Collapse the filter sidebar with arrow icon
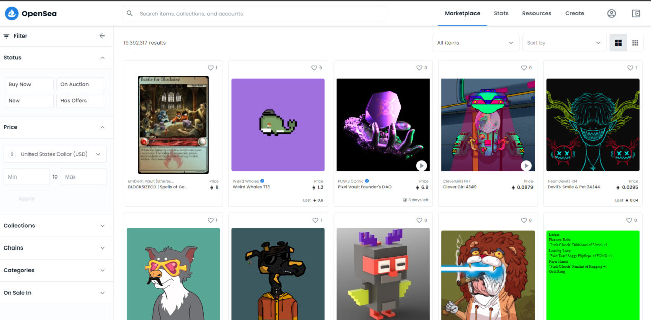Viewport: 651px width, 320px height. click(102, 36)
